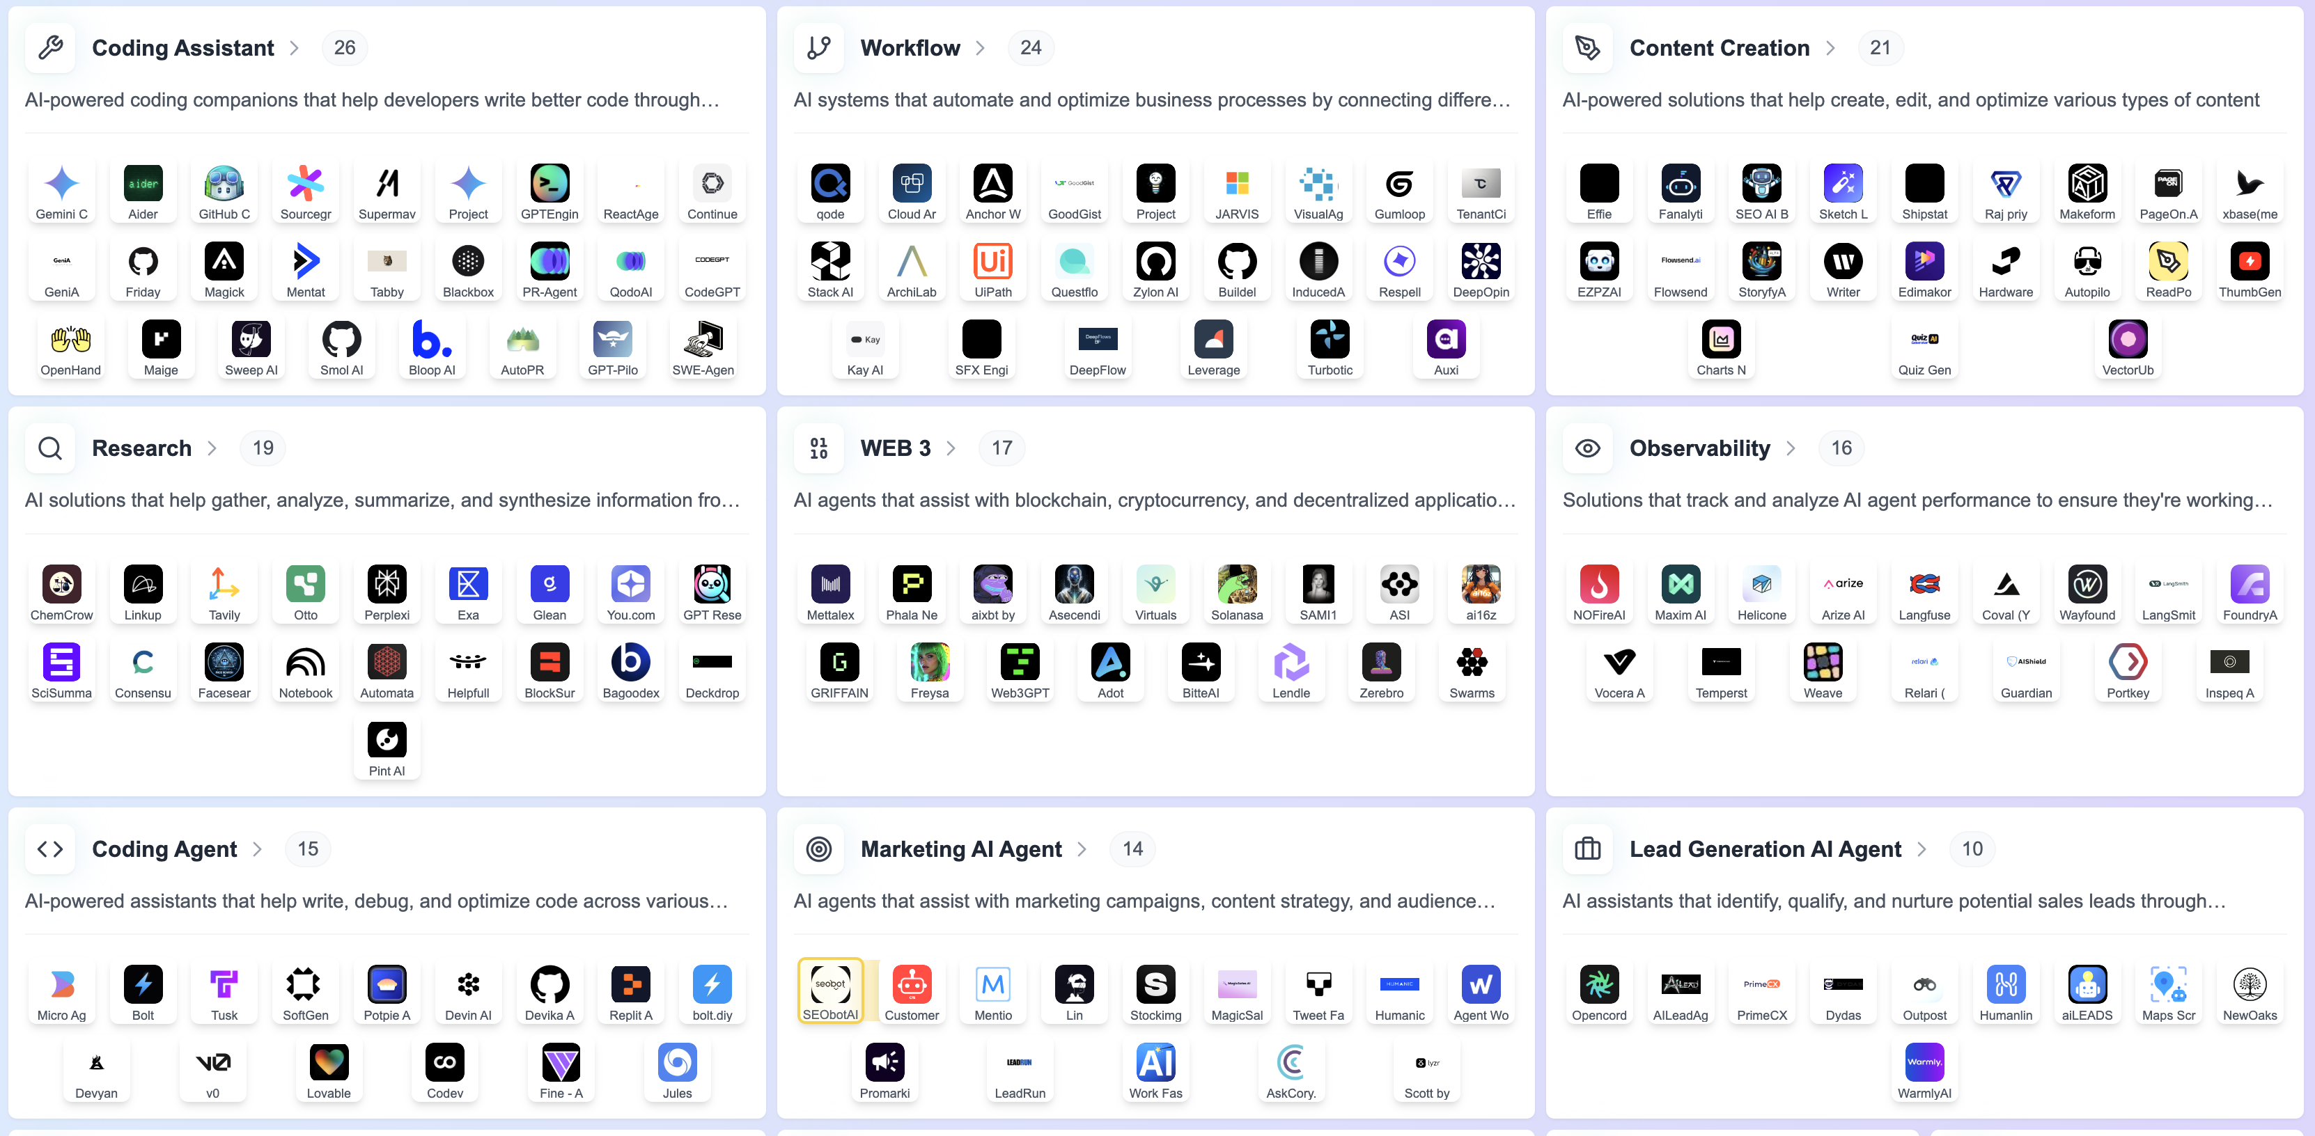Select the UiPath workflow agent icon
This screenshot has width=2315, height=1136.
click(992, 262)
